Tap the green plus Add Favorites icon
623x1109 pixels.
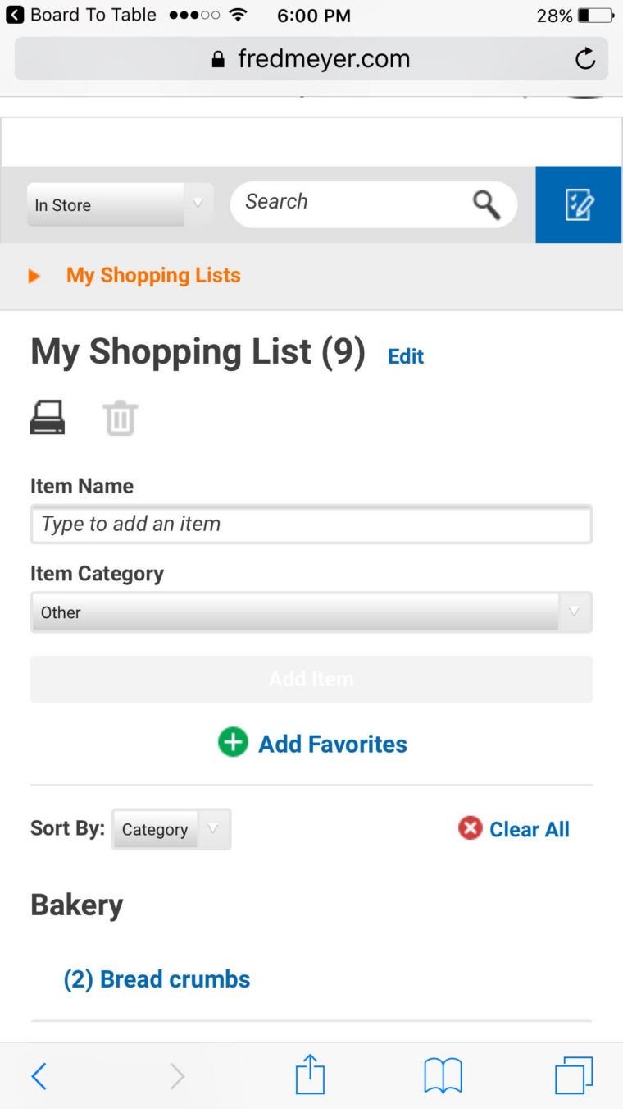click(233, 742)
